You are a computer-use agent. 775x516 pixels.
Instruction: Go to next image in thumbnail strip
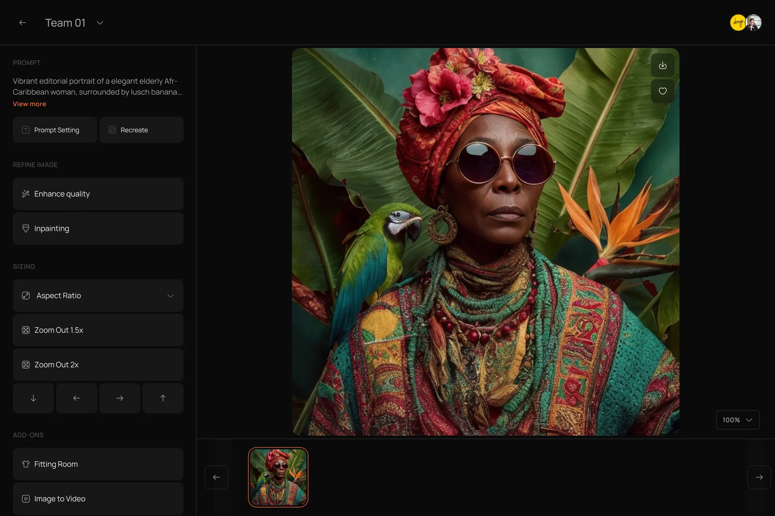coord(759,477)
